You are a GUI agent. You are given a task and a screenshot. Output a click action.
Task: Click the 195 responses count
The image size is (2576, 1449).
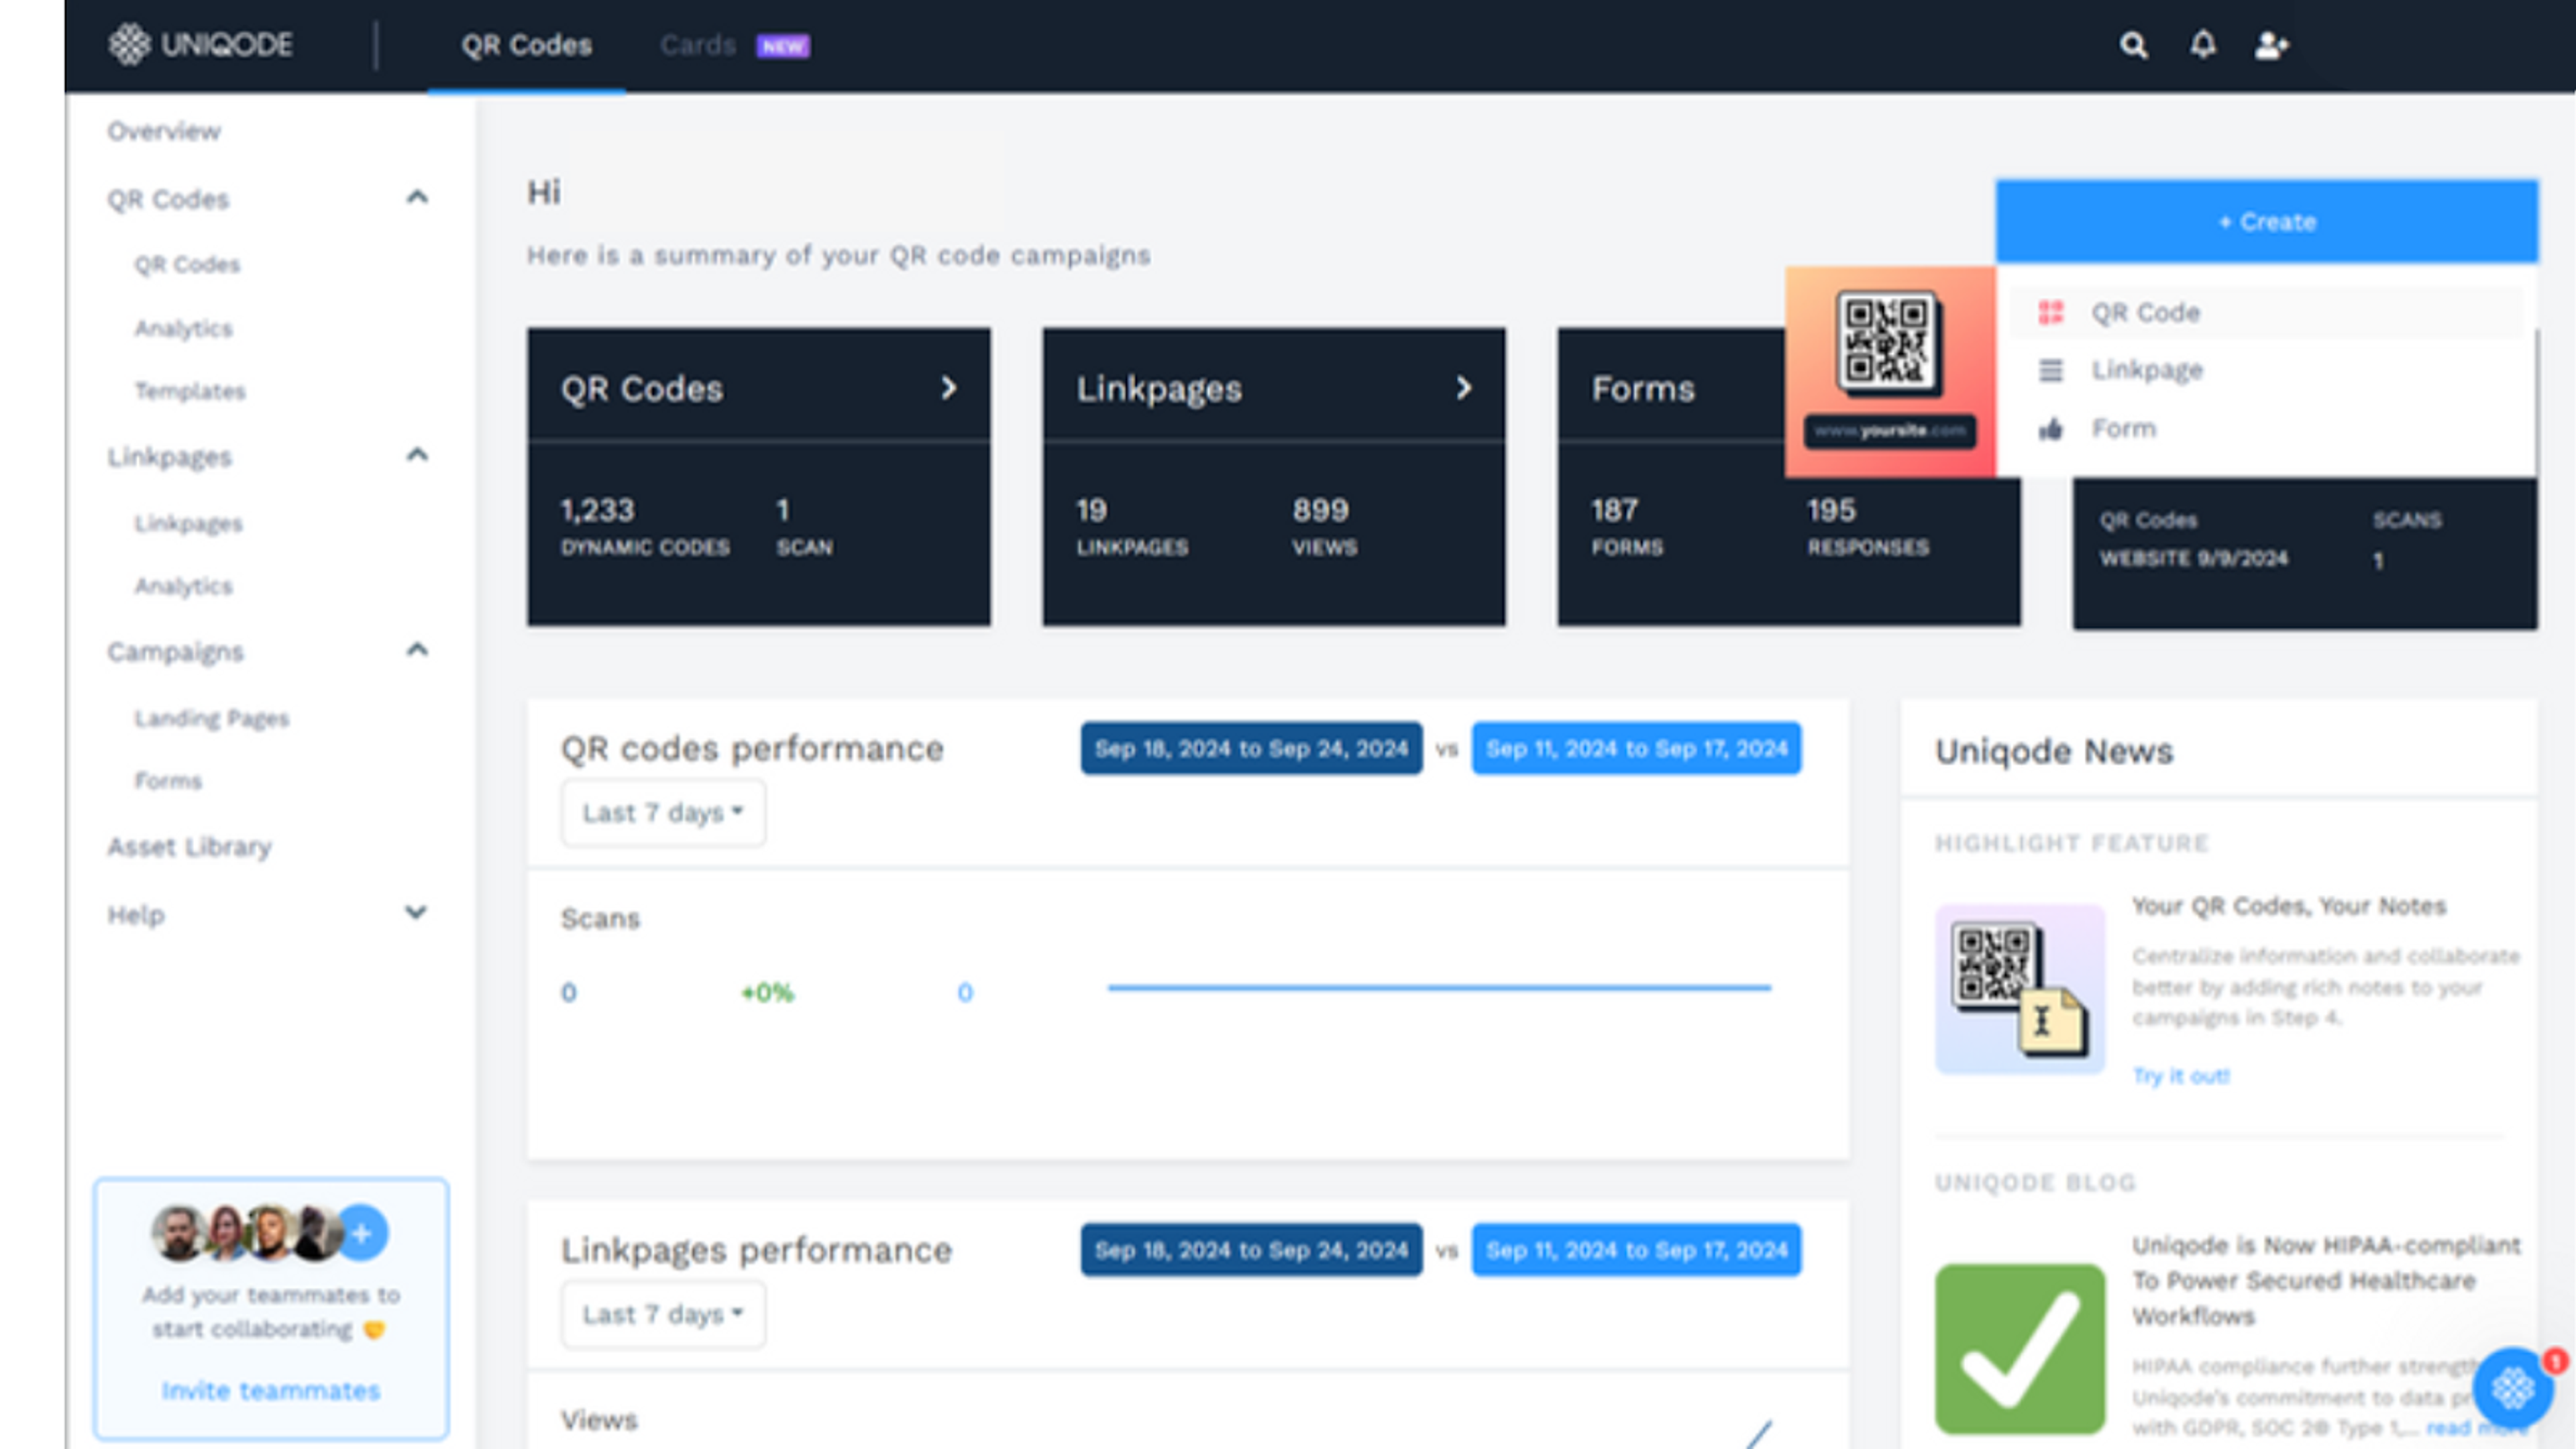(1832, 511)
